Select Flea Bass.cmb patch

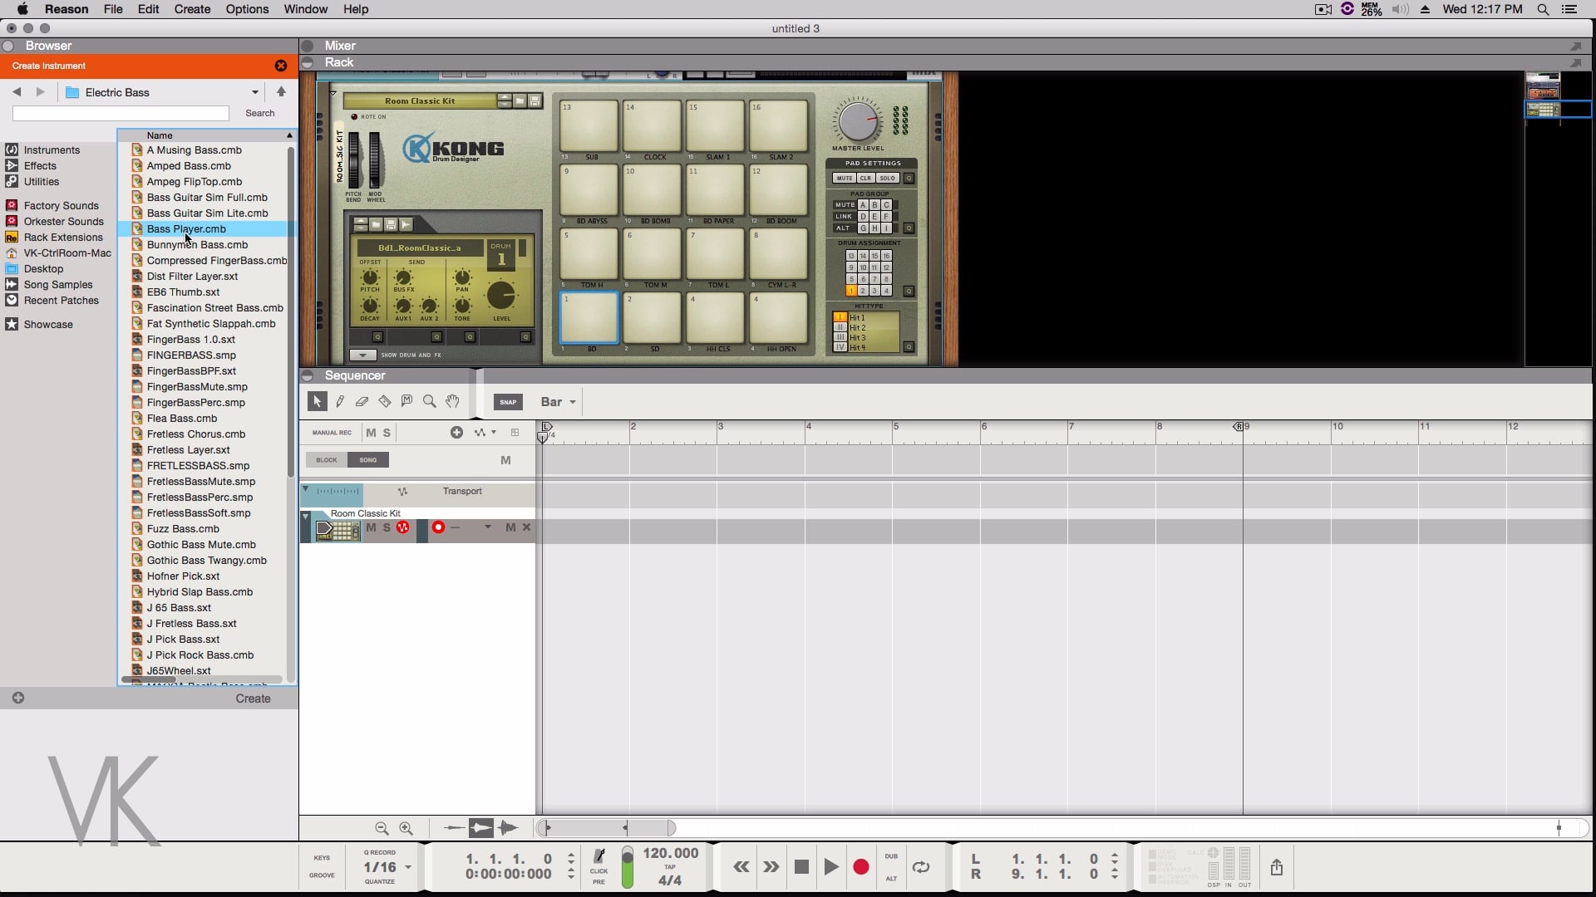(x=182, y=419)
